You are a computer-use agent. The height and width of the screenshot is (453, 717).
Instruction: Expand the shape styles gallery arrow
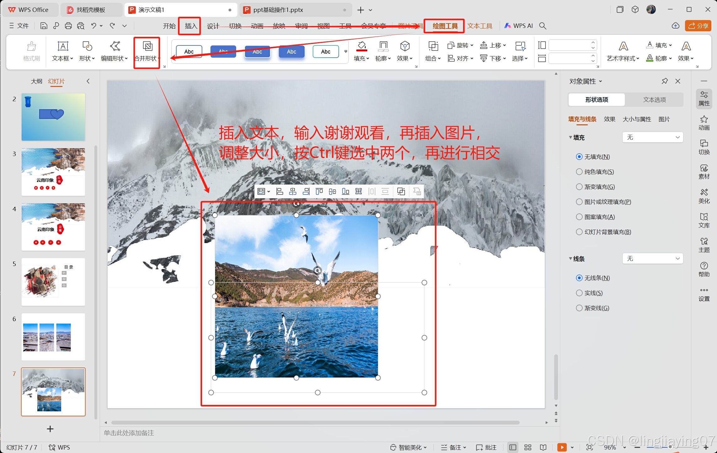click(x=346, y=51)
